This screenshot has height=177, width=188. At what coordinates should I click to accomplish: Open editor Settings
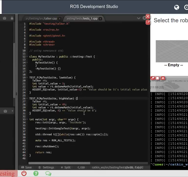coord(46,167)
